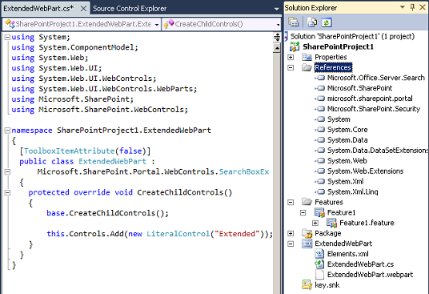Close the Solution Explorer panel

423,7
